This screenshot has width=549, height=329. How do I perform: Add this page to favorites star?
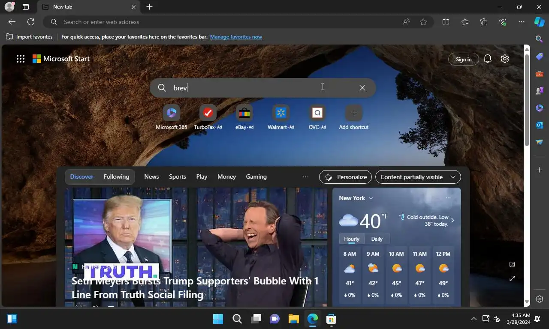click(x=423, y=22)
